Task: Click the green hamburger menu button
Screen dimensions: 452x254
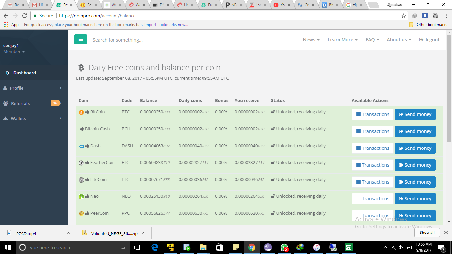Action: coord(81,39)
